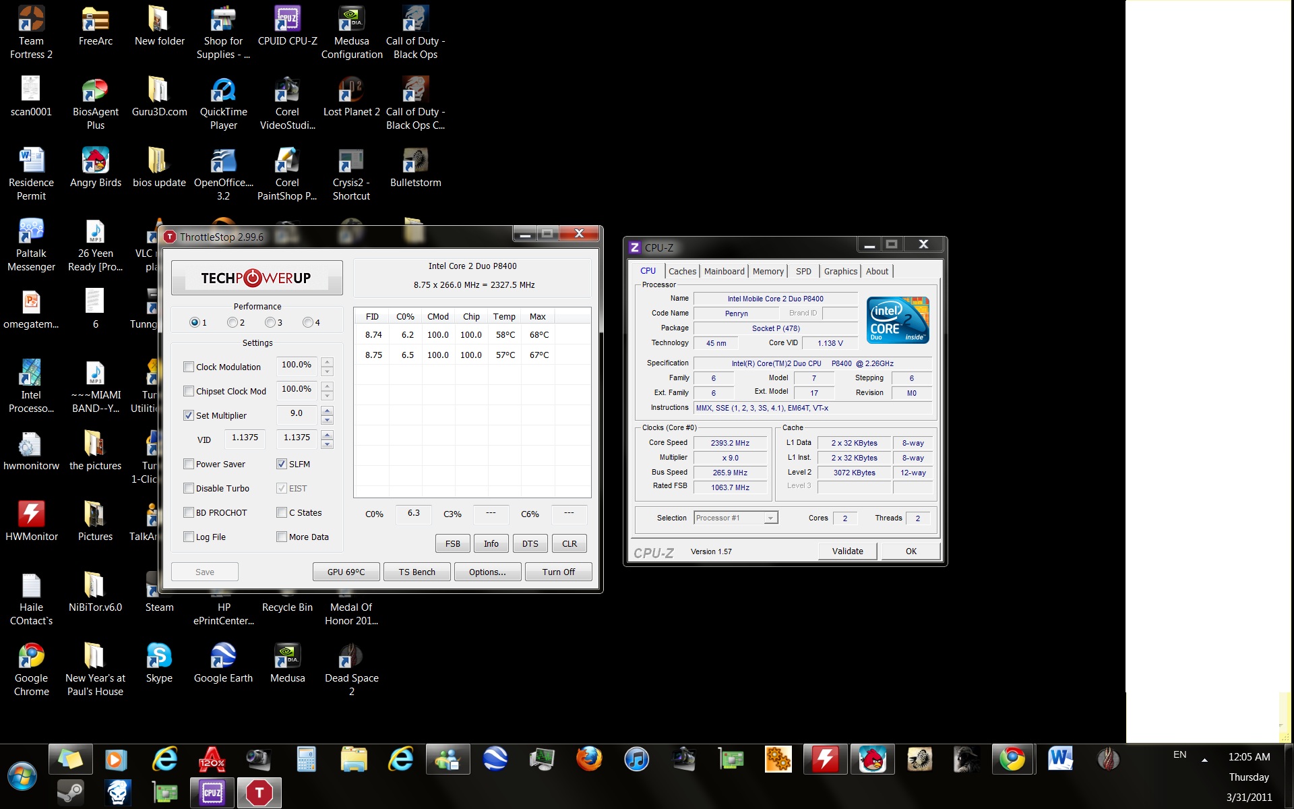Viewport: 1294px width, 809px height.
Task: Open Bulletstorm desktop shortcut
Action: (416, 167)
